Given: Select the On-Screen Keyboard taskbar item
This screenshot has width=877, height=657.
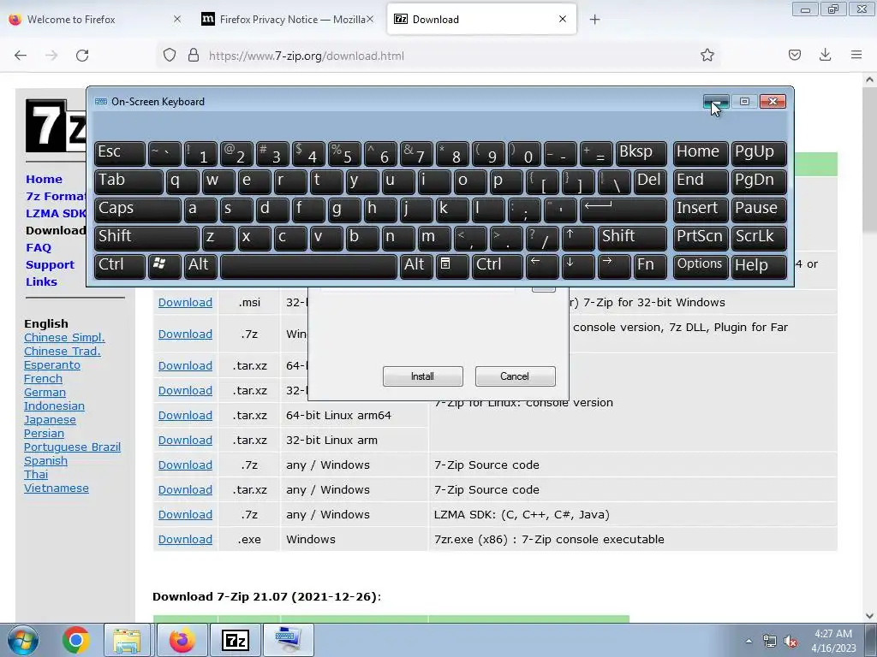Looking at the screenshot, I should (288, 640).
